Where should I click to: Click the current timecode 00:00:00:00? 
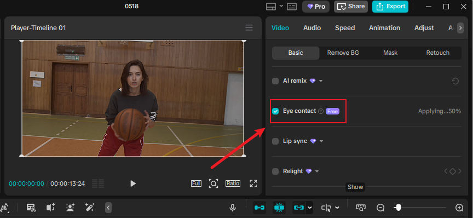pos(26,183)
